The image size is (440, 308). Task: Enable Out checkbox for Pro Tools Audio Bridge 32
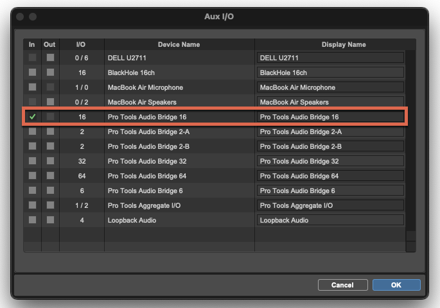(51, 161)
